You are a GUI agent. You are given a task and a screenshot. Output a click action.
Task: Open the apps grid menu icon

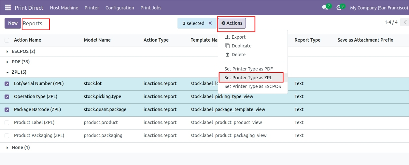(x=8, y=7)
